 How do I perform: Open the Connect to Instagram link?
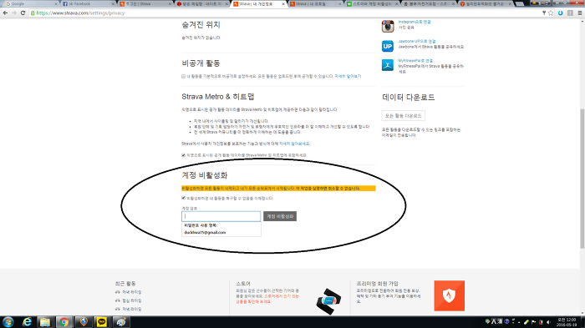pos(415,22)
